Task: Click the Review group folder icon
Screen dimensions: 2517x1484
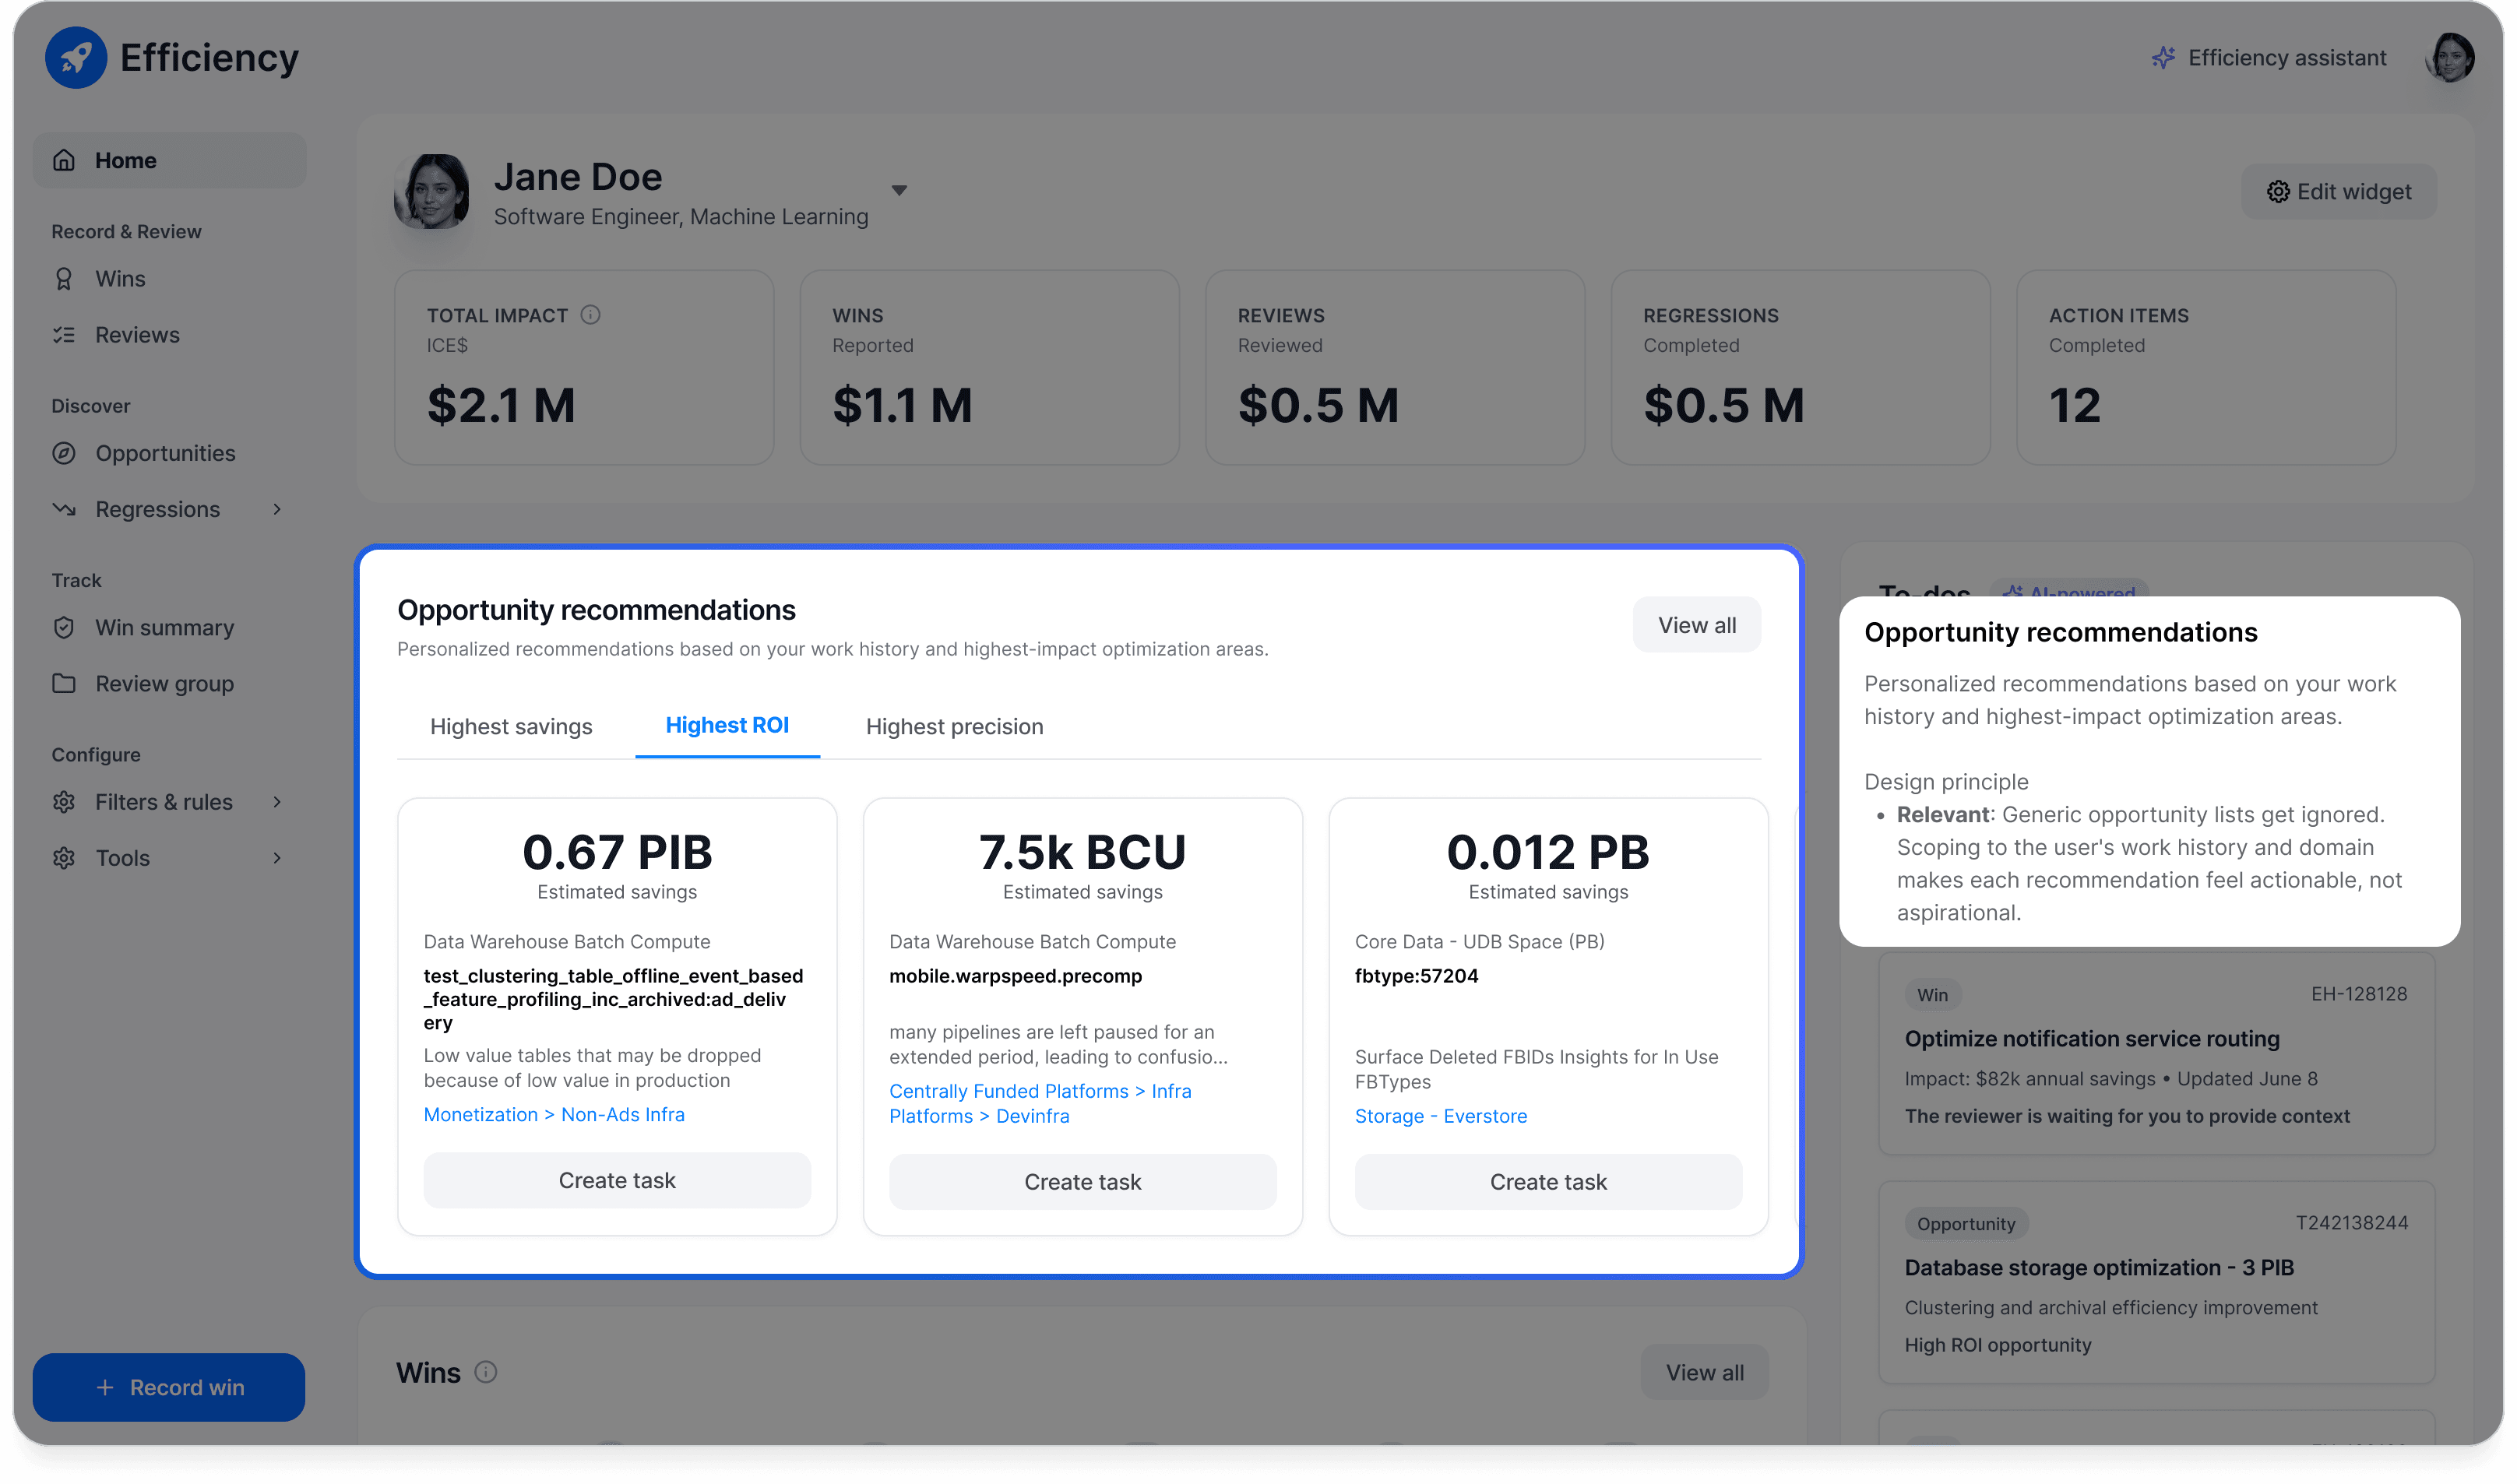Action: 64,684
